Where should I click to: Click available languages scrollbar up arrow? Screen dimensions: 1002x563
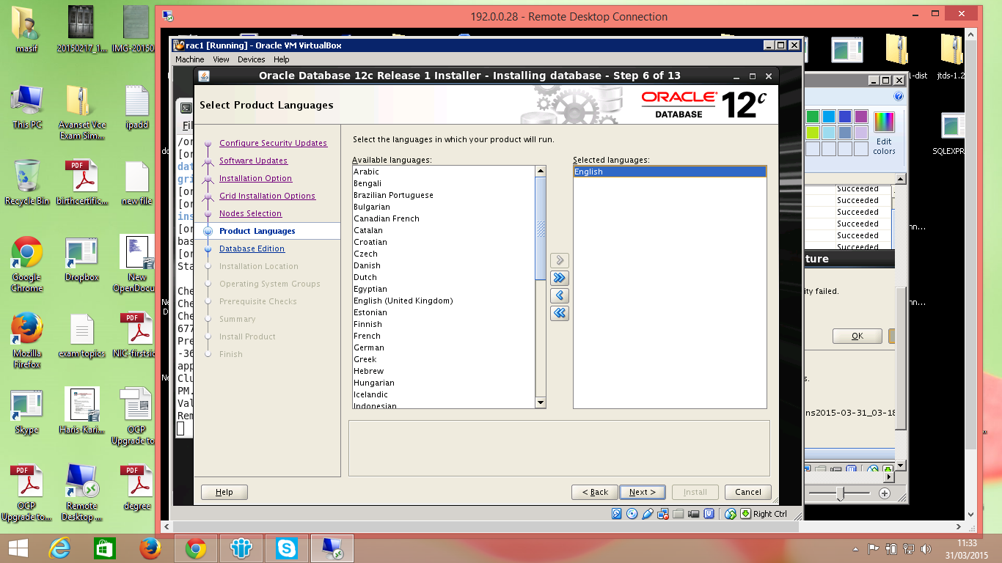[x=541, y=171]
